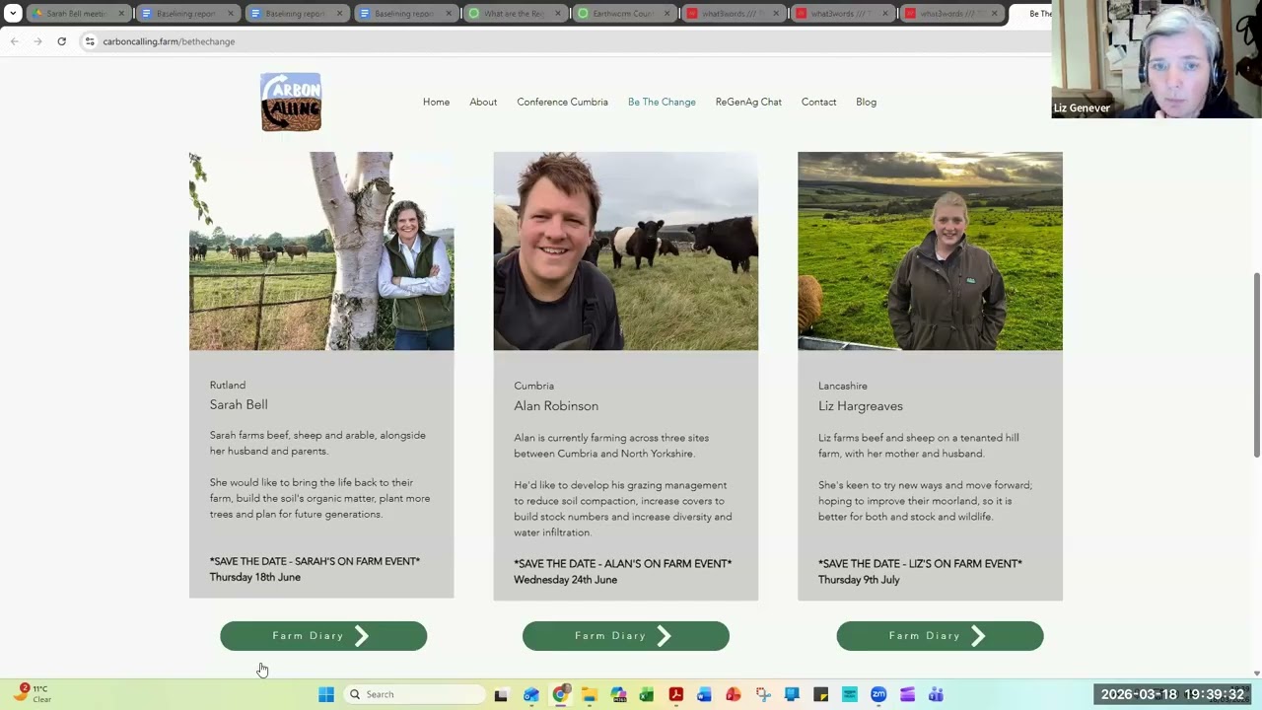1262x710 pixels.
Task: Open Excel from the taskbar
Action: (x=647, y=694)
